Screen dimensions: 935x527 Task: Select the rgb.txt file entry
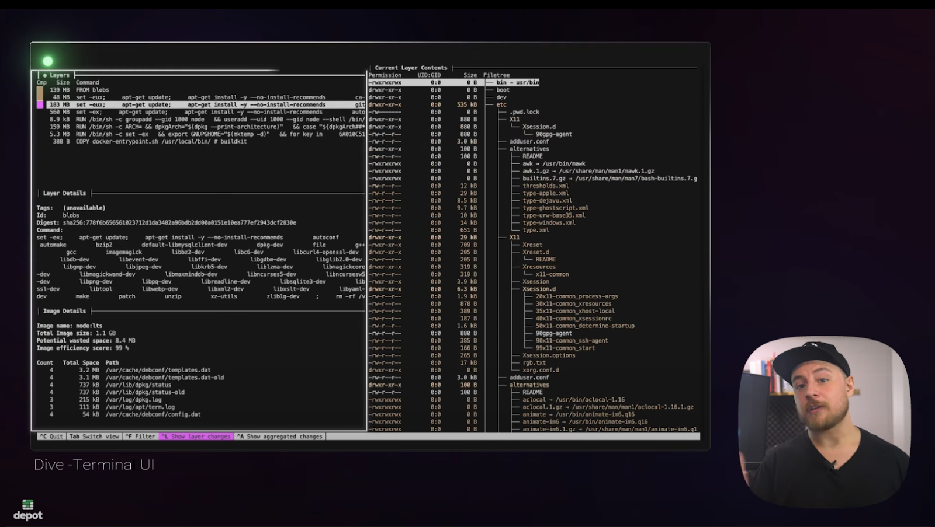pos(534,362)
